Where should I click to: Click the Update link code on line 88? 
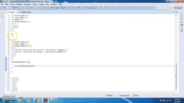(x=40, y=50)
